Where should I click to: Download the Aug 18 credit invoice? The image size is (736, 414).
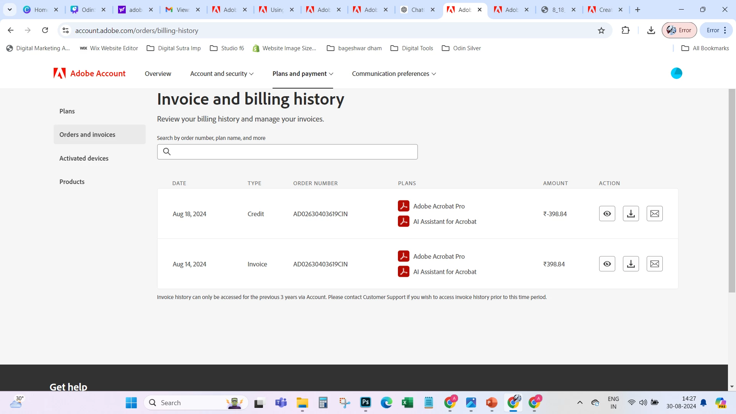(x=631, y=214)
